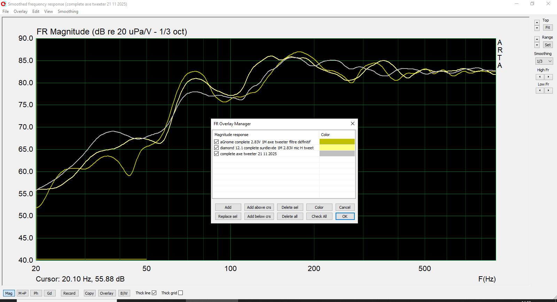
Task: Click the Low Fr right arrow
Action: click(548, 90)
